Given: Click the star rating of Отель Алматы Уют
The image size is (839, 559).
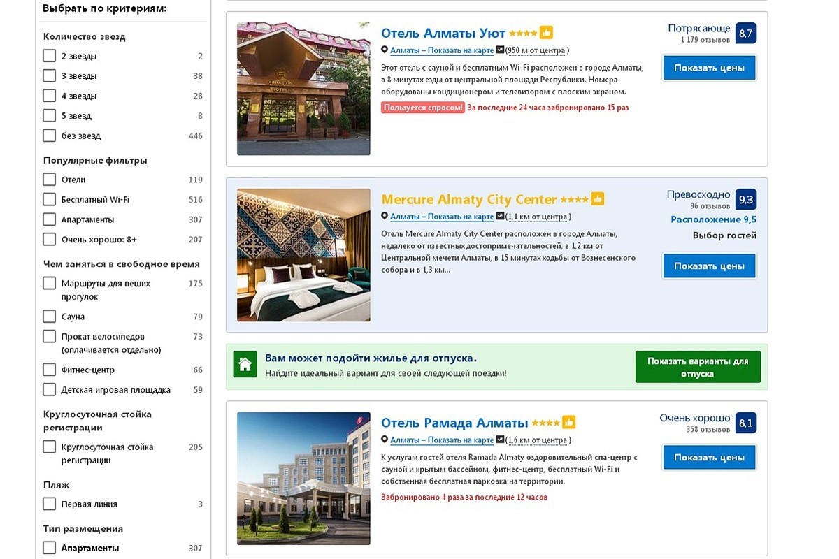Looking at the screenshot, I should click(523, 34).
